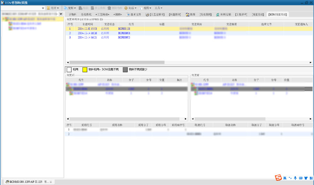Click the first child node icon in BOM tree
The height and width of the screenshot is (185, 314).
point(10,24)
